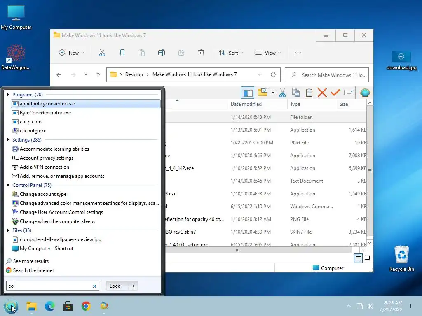Viewport: 422px width, 316px height.
Task: Show hidden tray icons chevron
Action: tap(349, 306)
